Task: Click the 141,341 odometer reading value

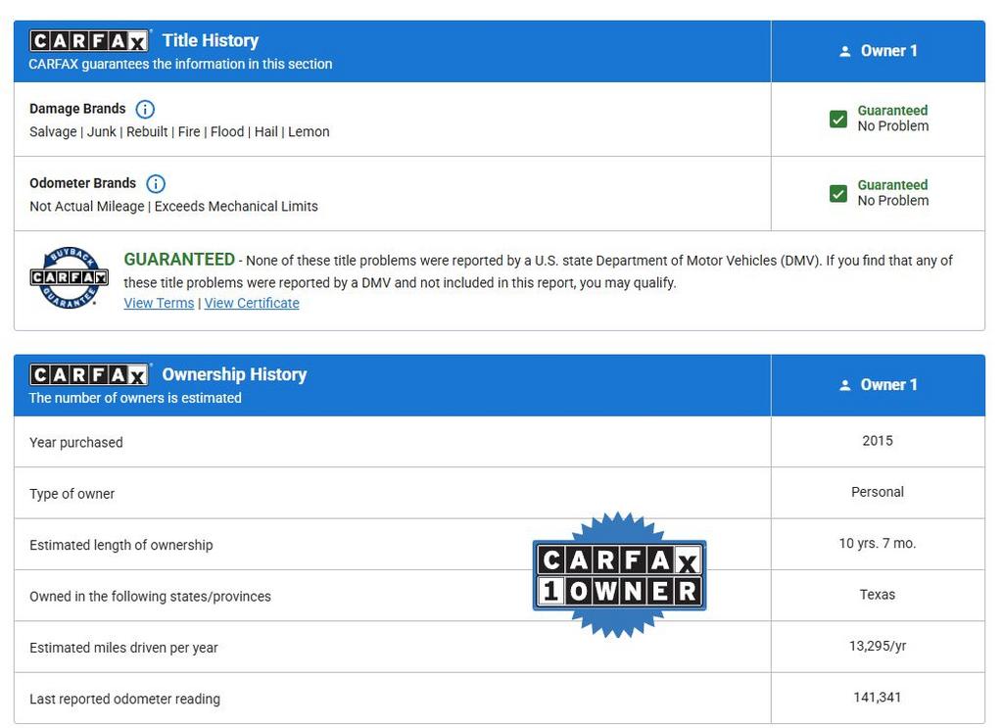Action: pos(878,698)
